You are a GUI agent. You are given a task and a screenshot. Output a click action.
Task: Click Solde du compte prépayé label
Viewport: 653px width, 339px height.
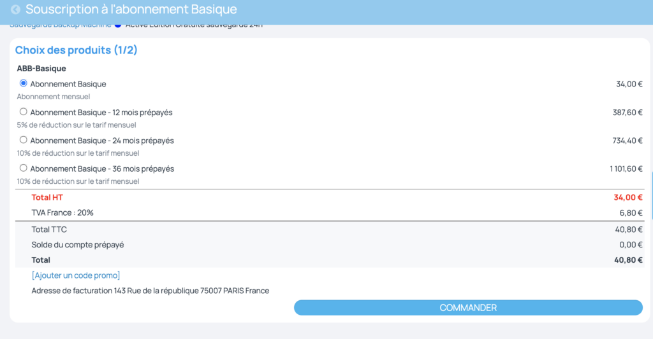77,245
